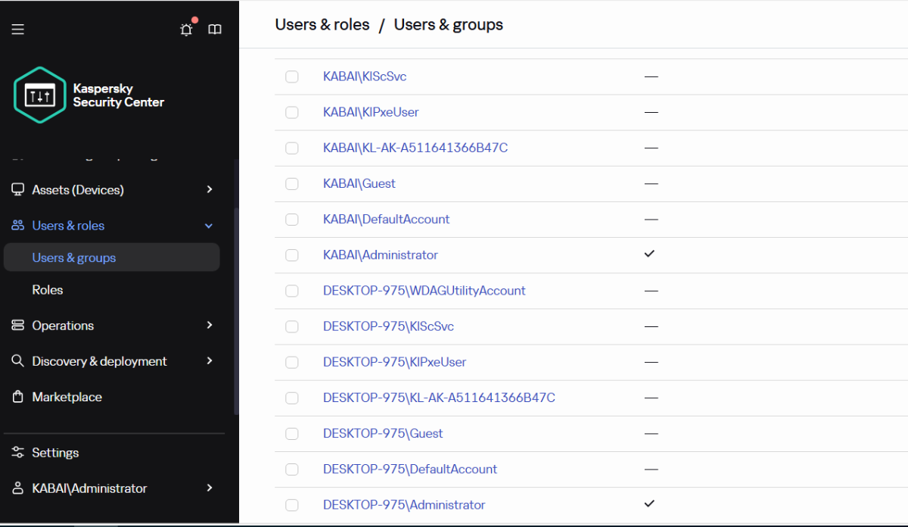The height and width of the screenshot is (527, 908).
Task: Check the box for KABAI\KlScSvc
Action: tap(292, 76)
